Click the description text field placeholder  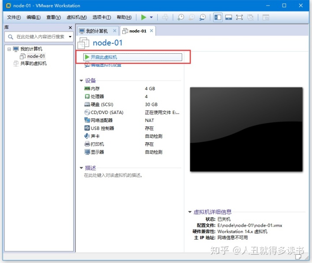tap(113, 175)
